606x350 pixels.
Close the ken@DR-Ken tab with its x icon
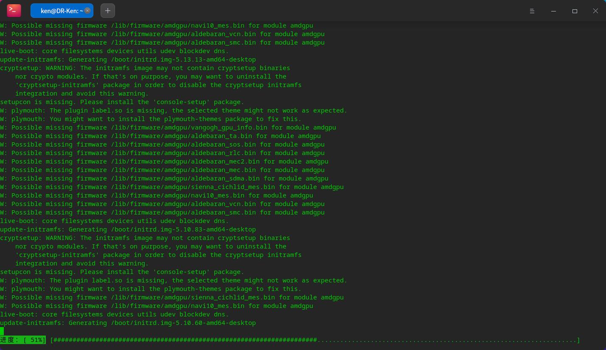tap(87, 11)
